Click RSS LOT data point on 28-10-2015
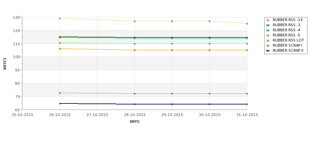This screenshot has height=146, width=332. point(135,50)
